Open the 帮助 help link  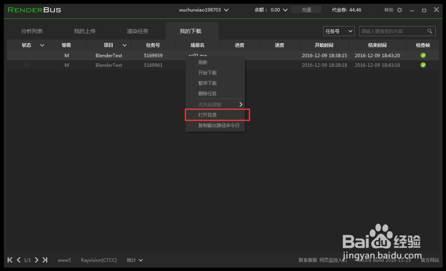pyautogui.click(x=388, y=10)
